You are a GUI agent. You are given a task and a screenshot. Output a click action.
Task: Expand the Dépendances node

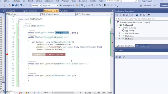point(119,28)
